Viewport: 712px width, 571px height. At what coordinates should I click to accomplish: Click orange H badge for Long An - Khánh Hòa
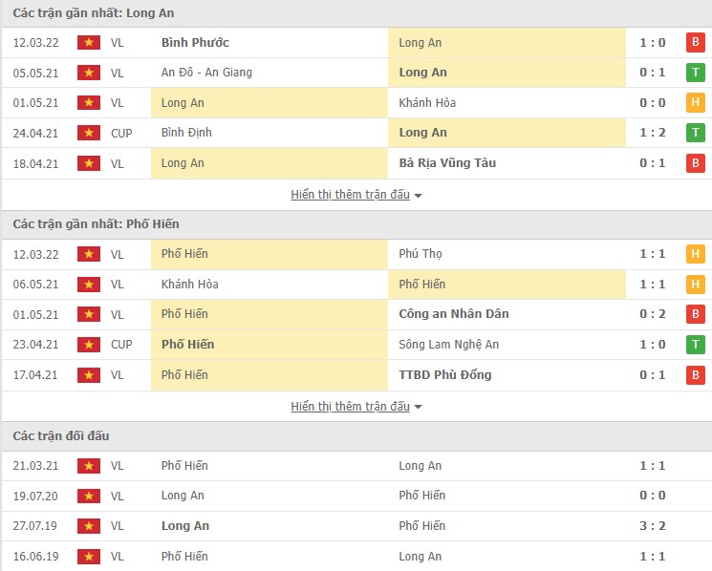(695, 102)
